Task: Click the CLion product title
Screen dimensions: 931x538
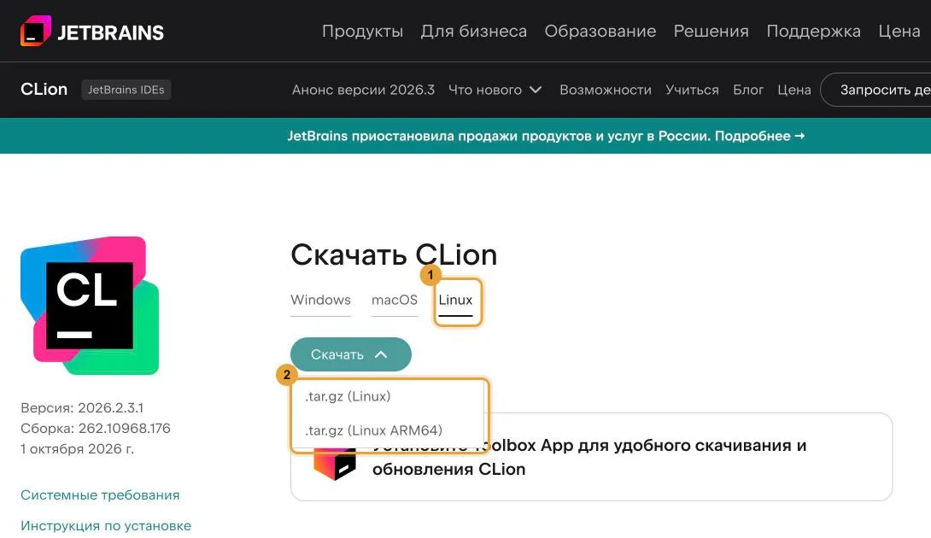Action: [x=44, y=89]
